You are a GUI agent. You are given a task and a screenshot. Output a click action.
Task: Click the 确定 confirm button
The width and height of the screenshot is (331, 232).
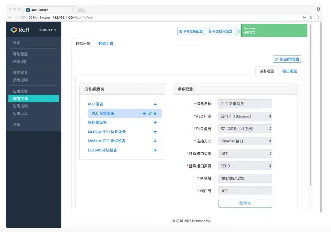click(x=245, y=203)
